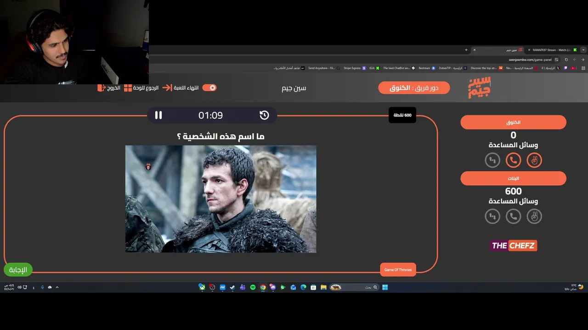
Task: Click the دور فريق الكنوق turn indicator
Action: coord(414,88)
